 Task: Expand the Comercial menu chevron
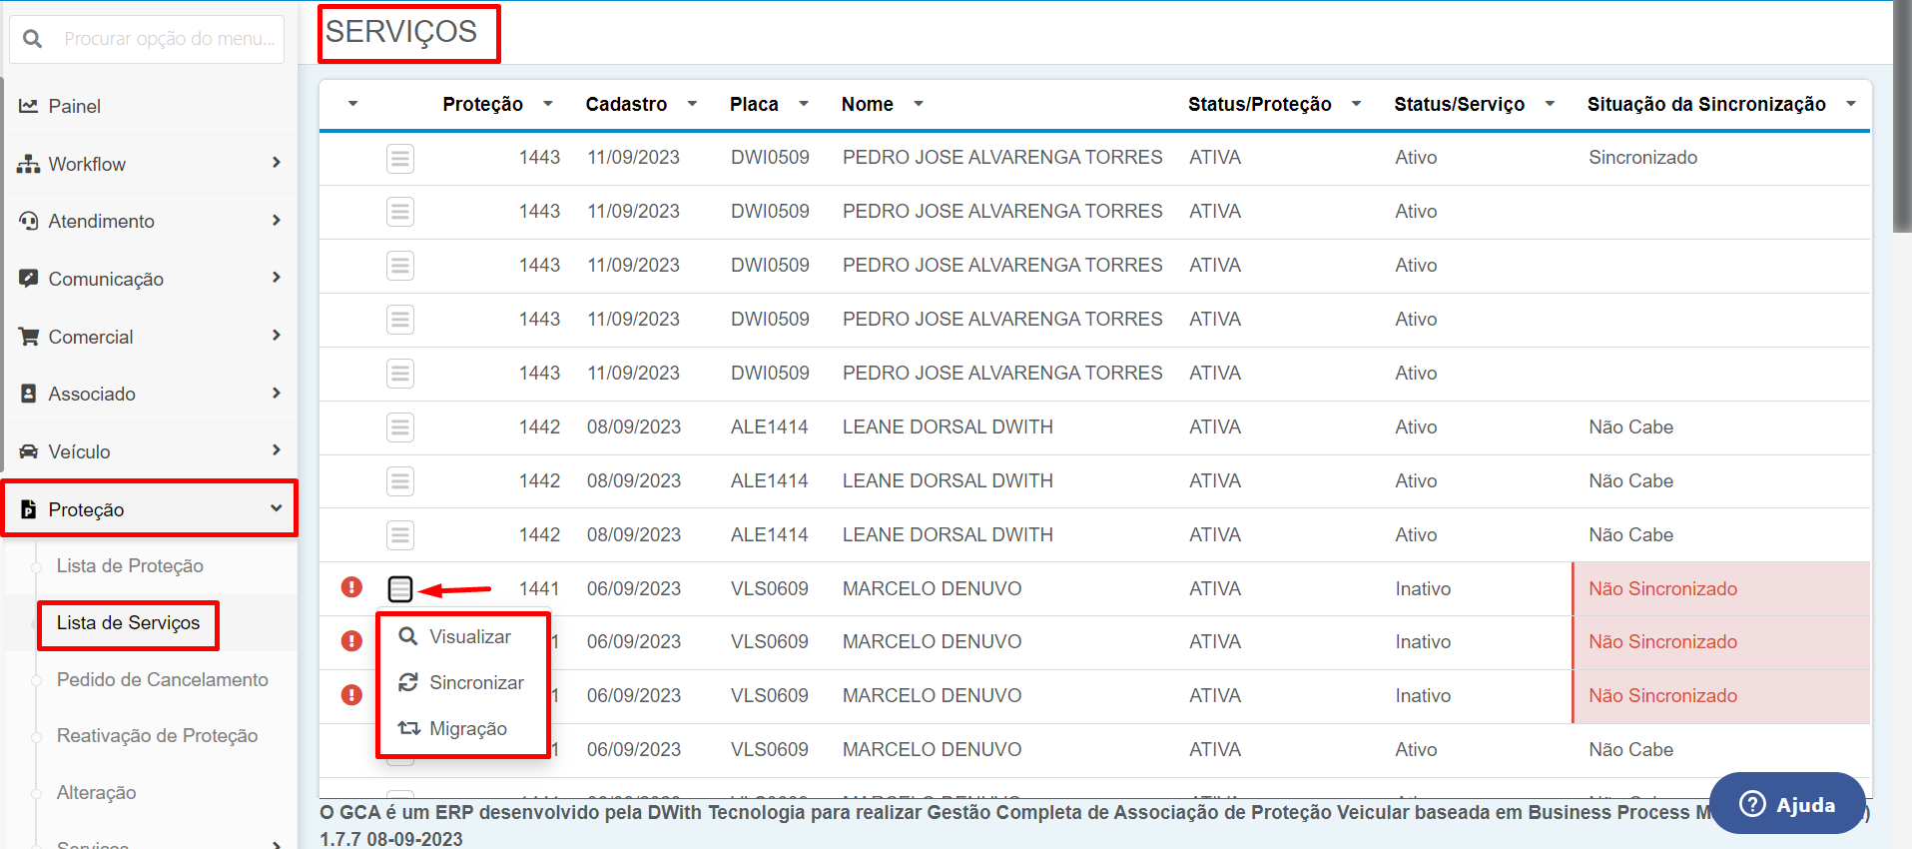(x=277, y=335)
